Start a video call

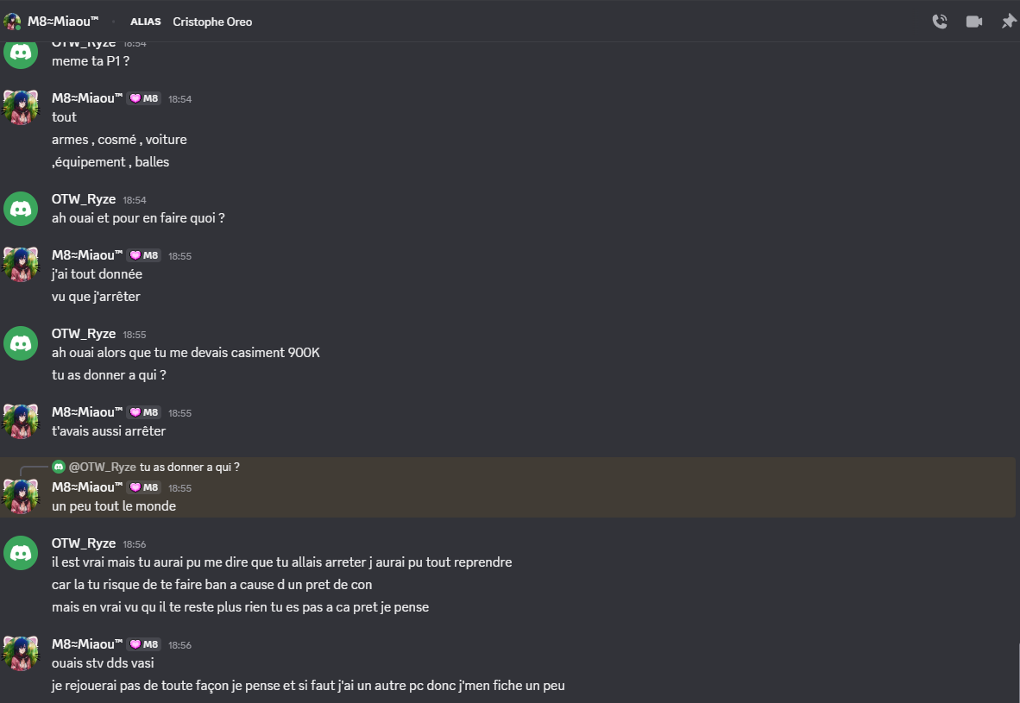(974, 22)
